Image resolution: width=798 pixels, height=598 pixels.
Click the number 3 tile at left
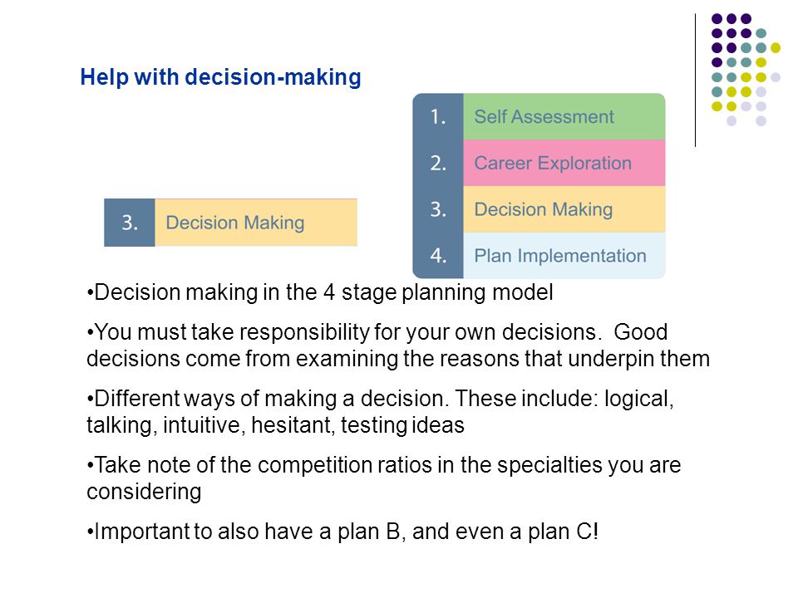(130, 223)
